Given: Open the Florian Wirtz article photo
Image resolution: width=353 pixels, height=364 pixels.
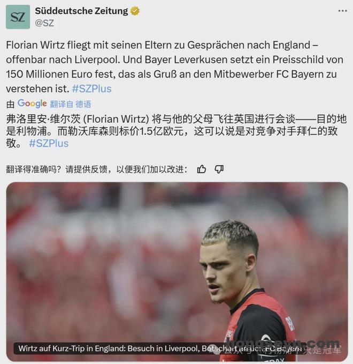Looking at the screenshot, I should coord(177,272).
